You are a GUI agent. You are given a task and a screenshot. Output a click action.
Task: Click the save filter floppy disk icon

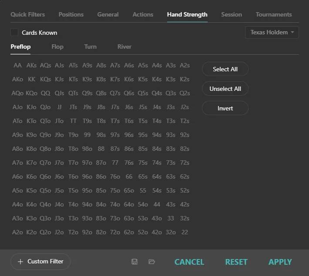point(134,262)
